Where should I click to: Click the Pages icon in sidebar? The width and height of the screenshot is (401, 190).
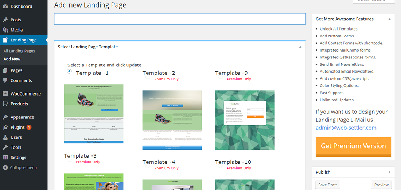pyautogui.click(x=5, y=70)
